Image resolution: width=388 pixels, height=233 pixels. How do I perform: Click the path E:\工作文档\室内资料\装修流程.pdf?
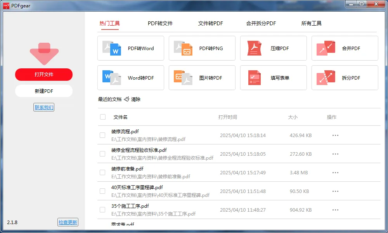point(148,139)
